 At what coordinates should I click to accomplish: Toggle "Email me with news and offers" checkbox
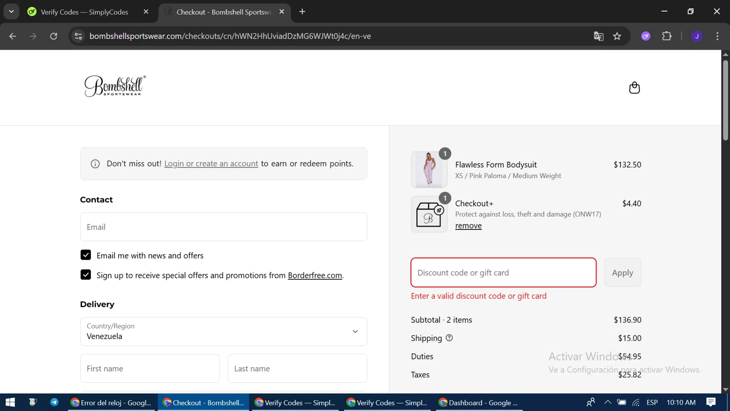coord(86,255)
